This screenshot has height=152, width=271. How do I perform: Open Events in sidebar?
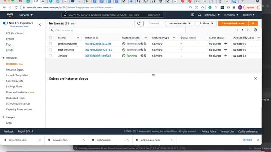pyautogui.click(x=10, y=39)
